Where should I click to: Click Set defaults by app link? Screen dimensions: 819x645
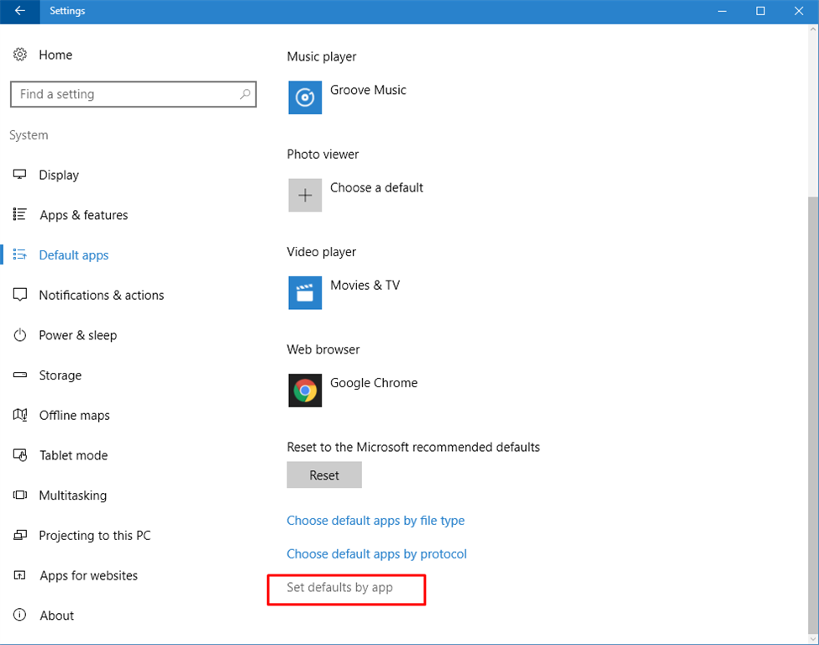pos(339,588)
